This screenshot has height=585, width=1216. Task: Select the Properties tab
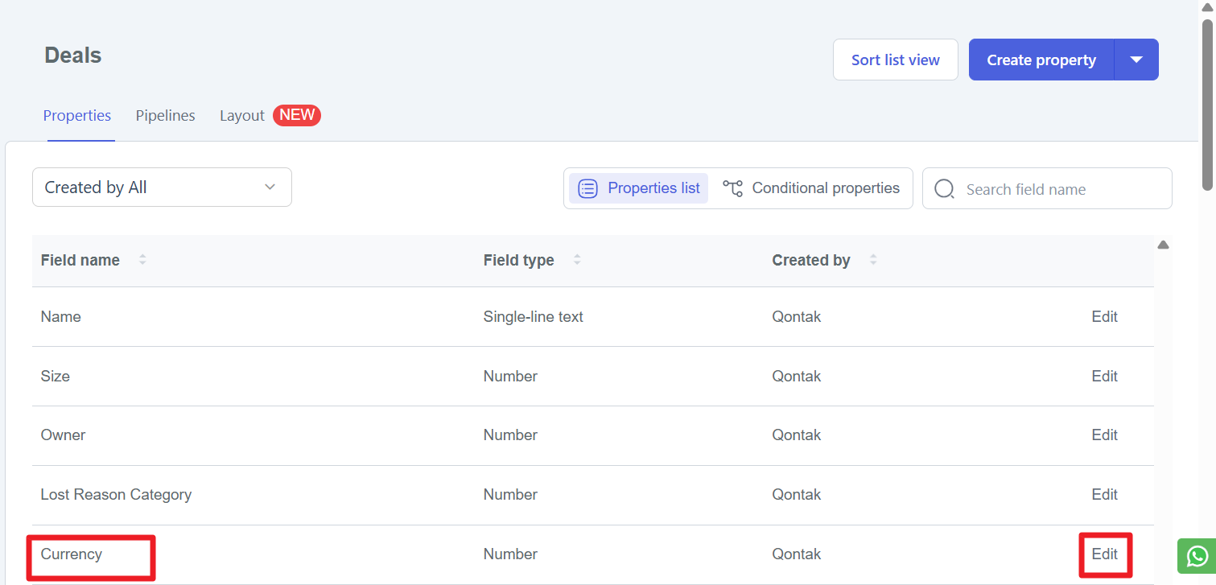coord(77,116)
